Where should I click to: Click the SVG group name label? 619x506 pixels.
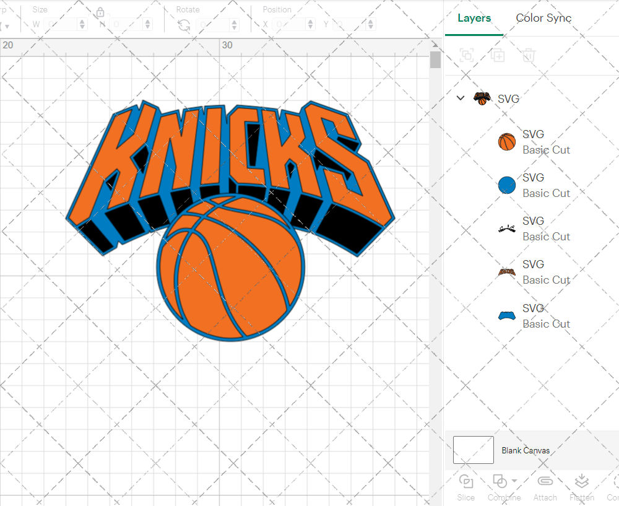pyautogui.click(x=508, y=98)
